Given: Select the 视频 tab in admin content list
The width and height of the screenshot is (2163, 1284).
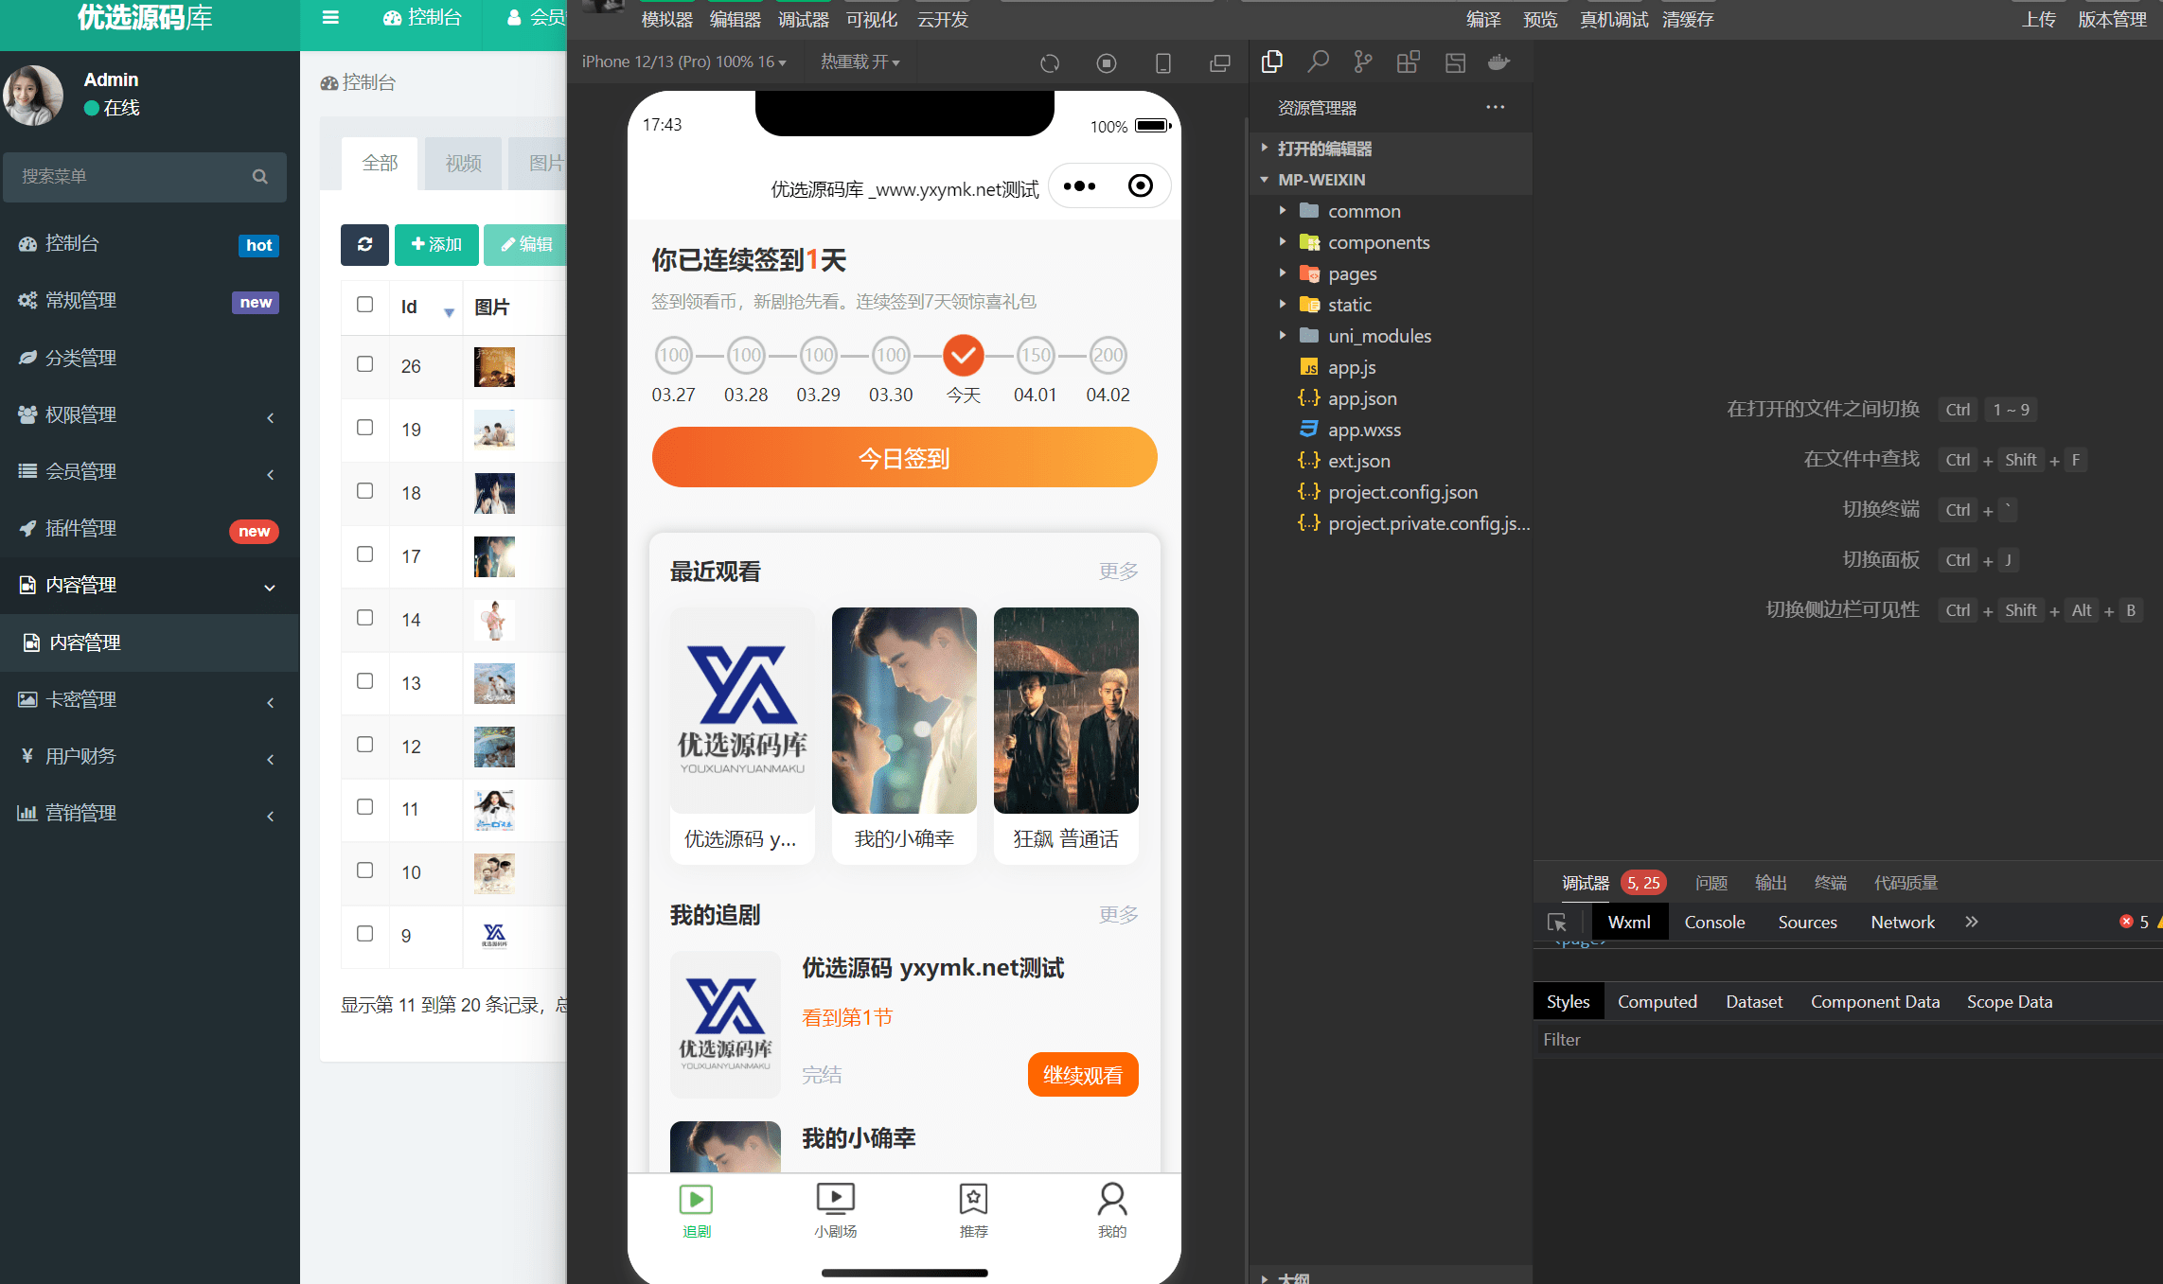Looking at the screenshot, I should [463, 163].
